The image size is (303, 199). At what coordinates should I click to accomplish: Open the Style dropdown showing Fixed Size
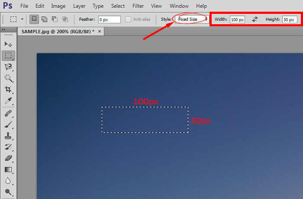coord(192,19)
